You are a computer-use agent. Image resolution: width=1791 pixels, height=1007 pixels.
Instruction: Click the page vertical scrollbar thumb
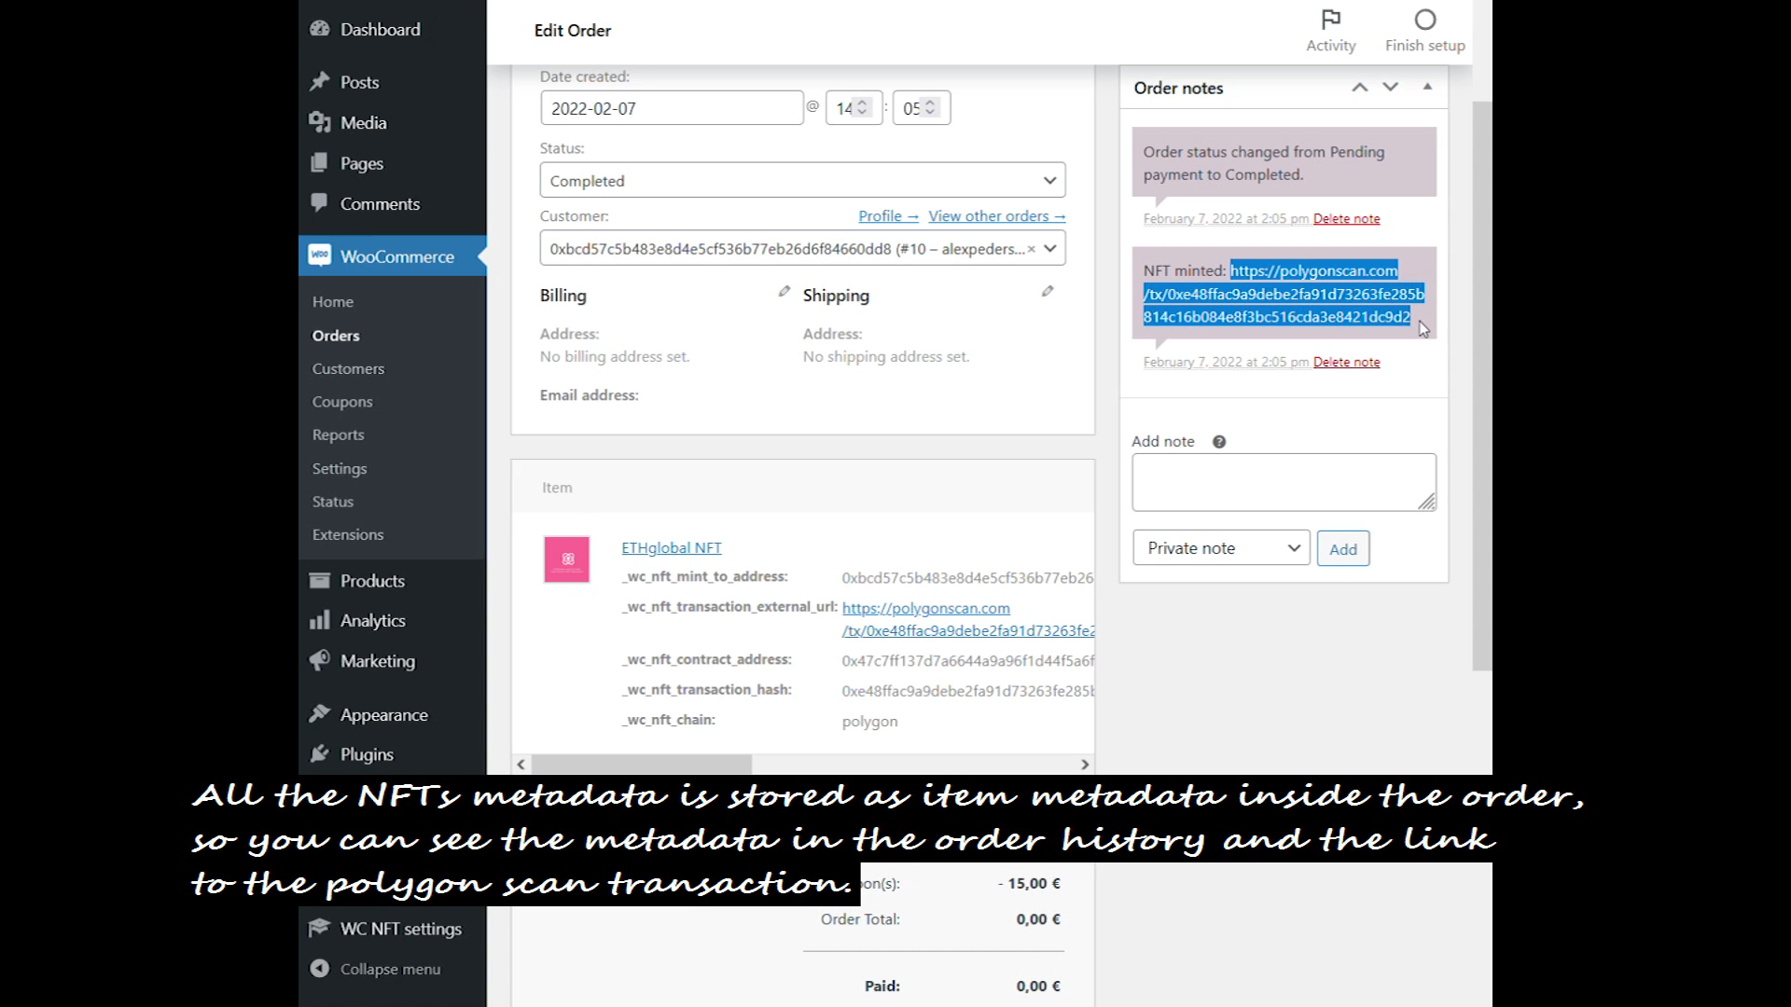(1482, 384)
